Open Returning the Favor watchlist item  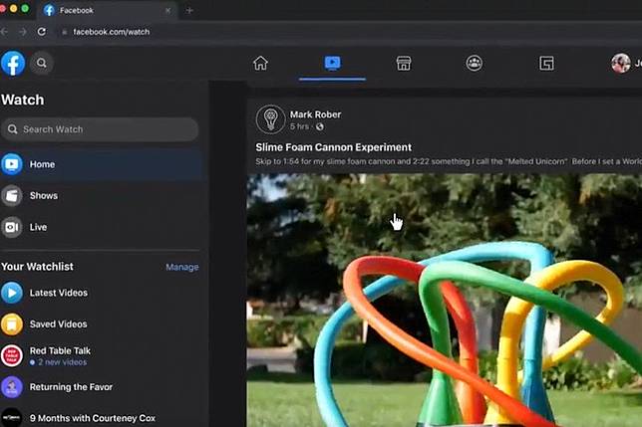[x=71, y=387]
